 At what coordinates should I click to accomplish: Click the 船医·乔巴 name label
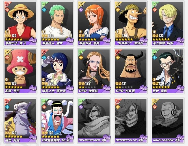[12, 91]
